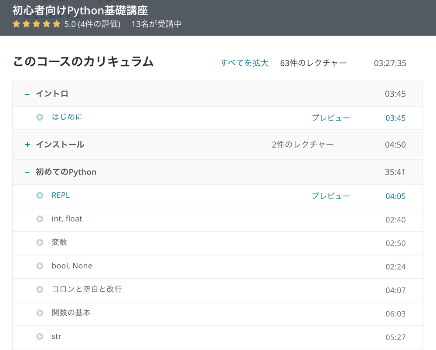This screenshot has height=350, width=436.
Task: Expand all sections via すべてを拡大
Action: point(245,63)
